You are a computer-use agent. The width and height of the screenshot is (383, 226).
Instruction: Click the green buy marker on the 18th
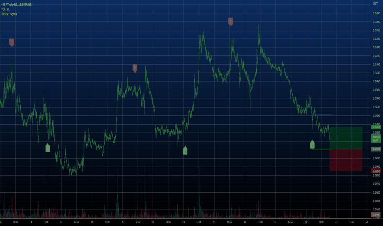coord(185,150)
